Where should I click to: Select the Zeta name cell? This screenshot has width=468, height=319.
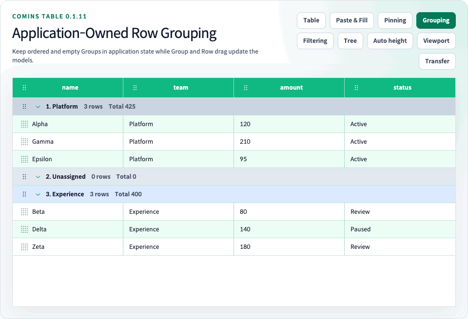pos(68,247)
